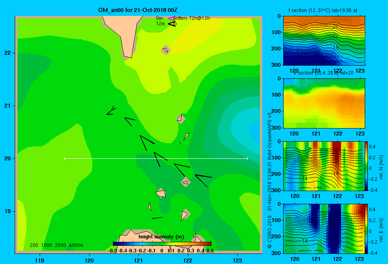Click the top "0.4" tick of vel. N bar
This screenshot has width=388, height=264.
coord(372,147)
